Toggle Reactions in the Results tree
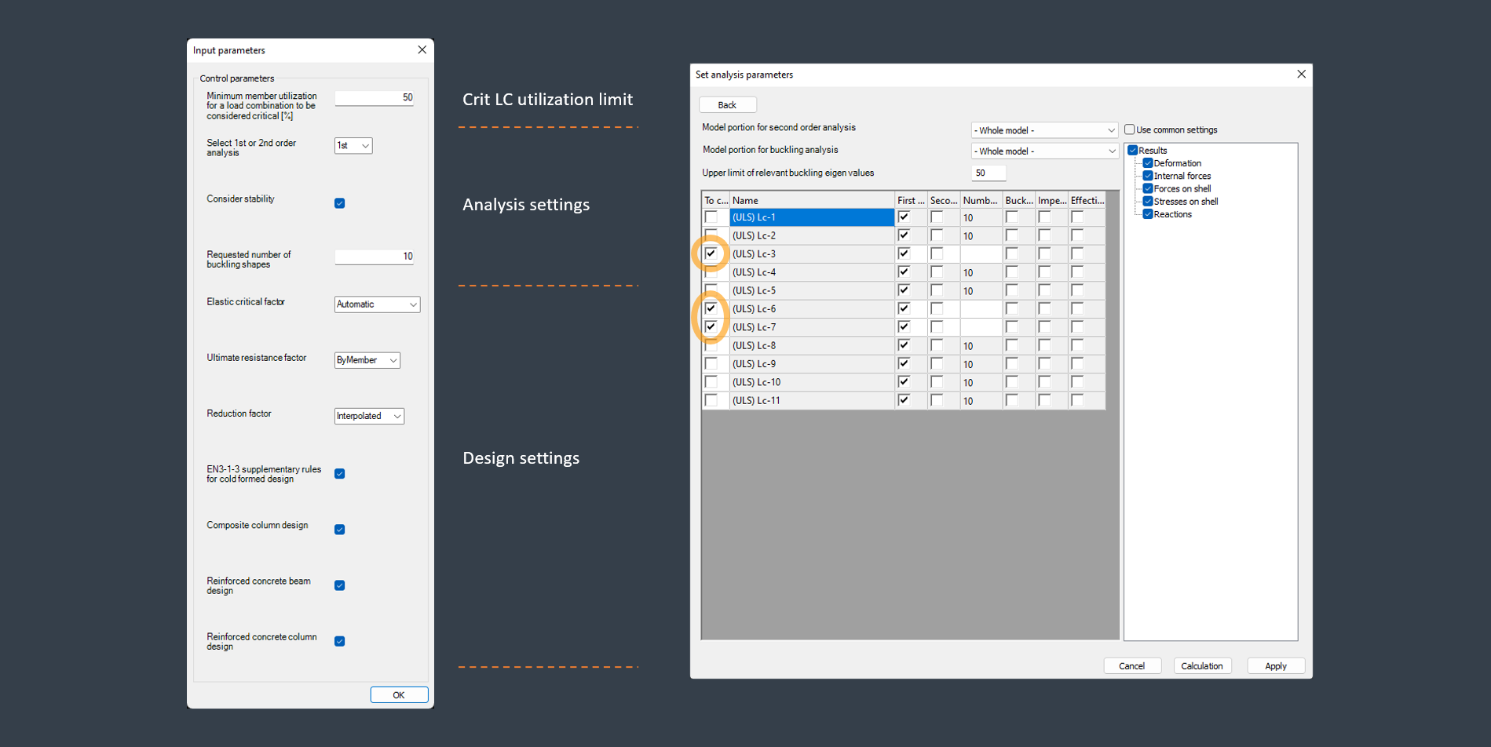Screen dimensions: 1491x747 (1148, 214)
